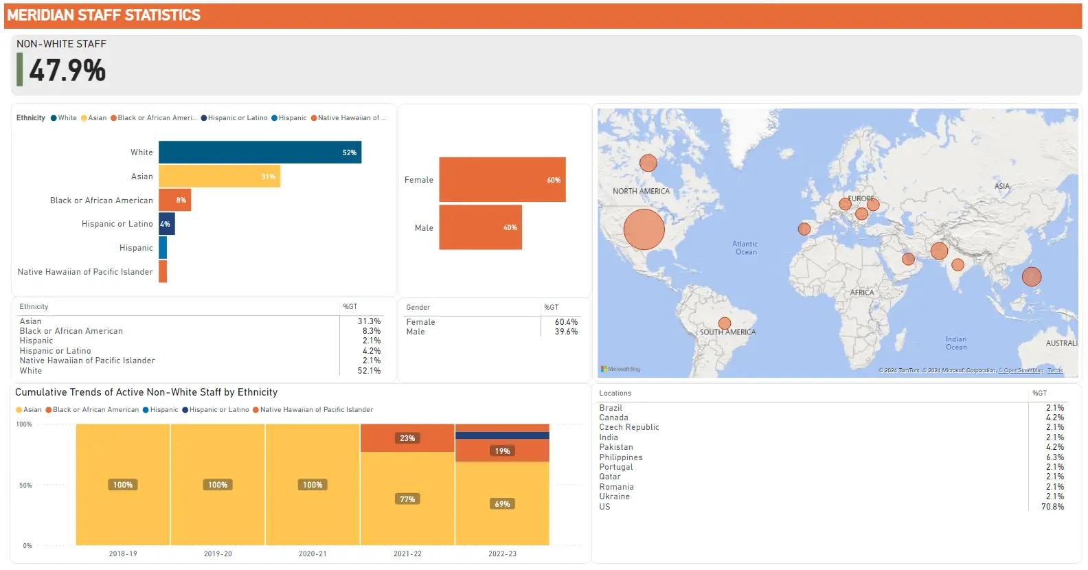The height and width of the screenshot is (570, 1088).
Task: Select the Female 60% bar
Action: pyautogui.click(x=502, y=180)
